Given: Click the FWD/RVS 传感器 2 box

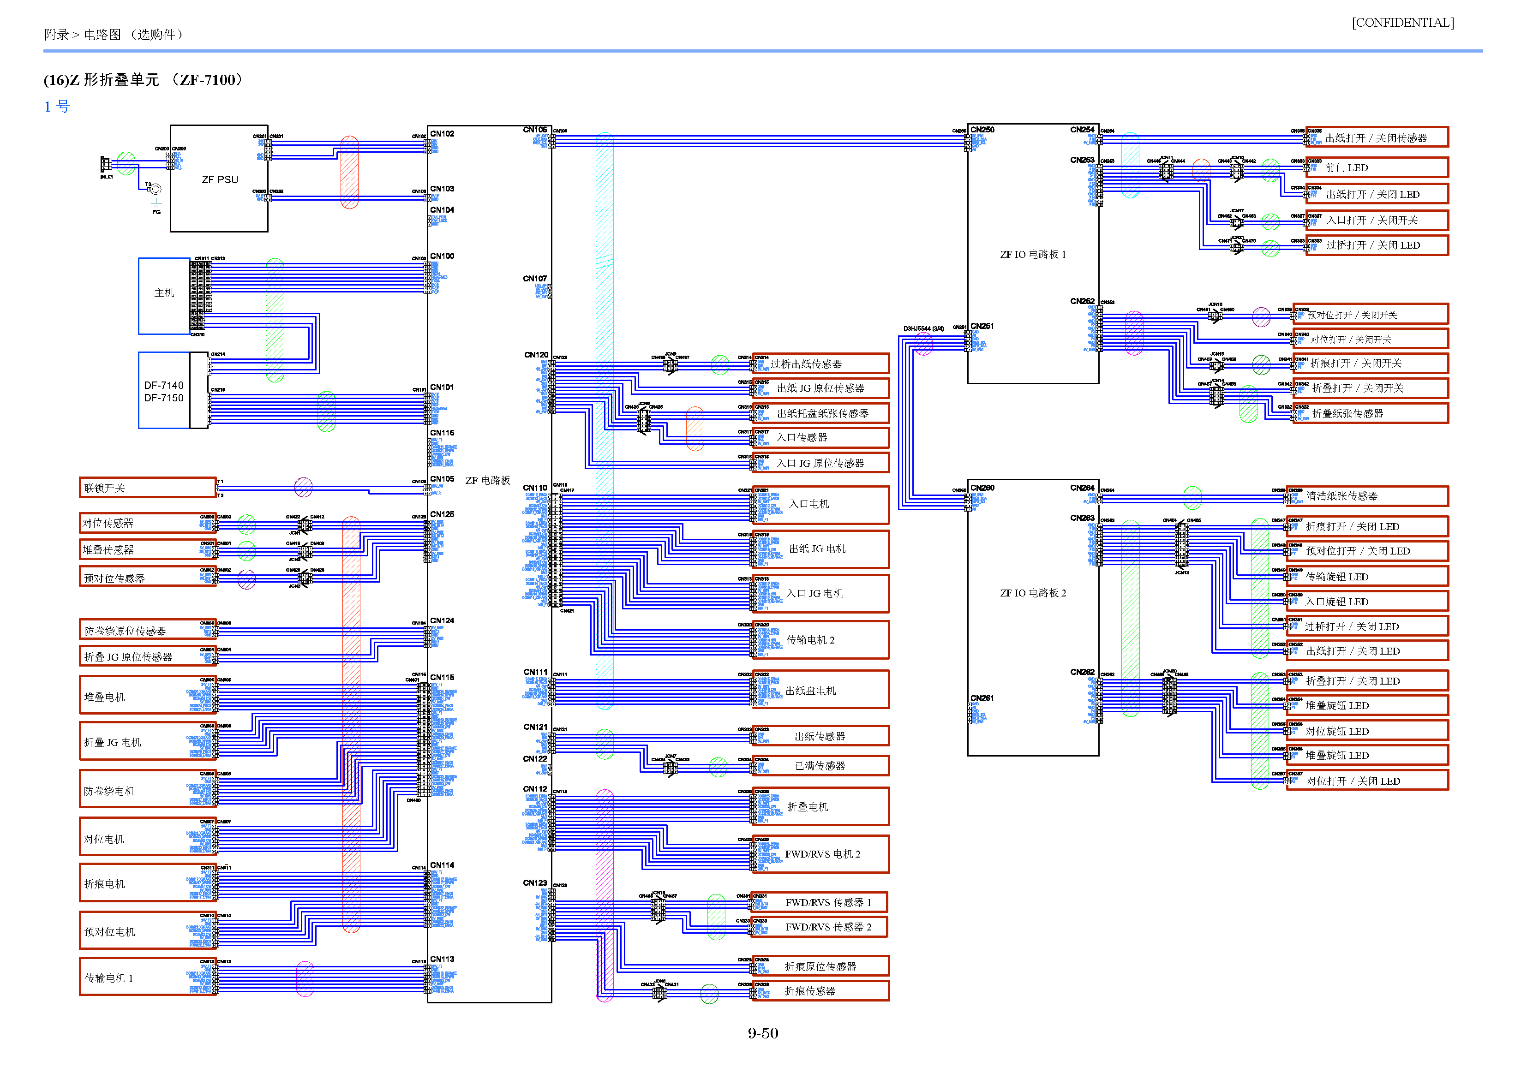Looking at the screenshot, I should [x=820, y=927].
